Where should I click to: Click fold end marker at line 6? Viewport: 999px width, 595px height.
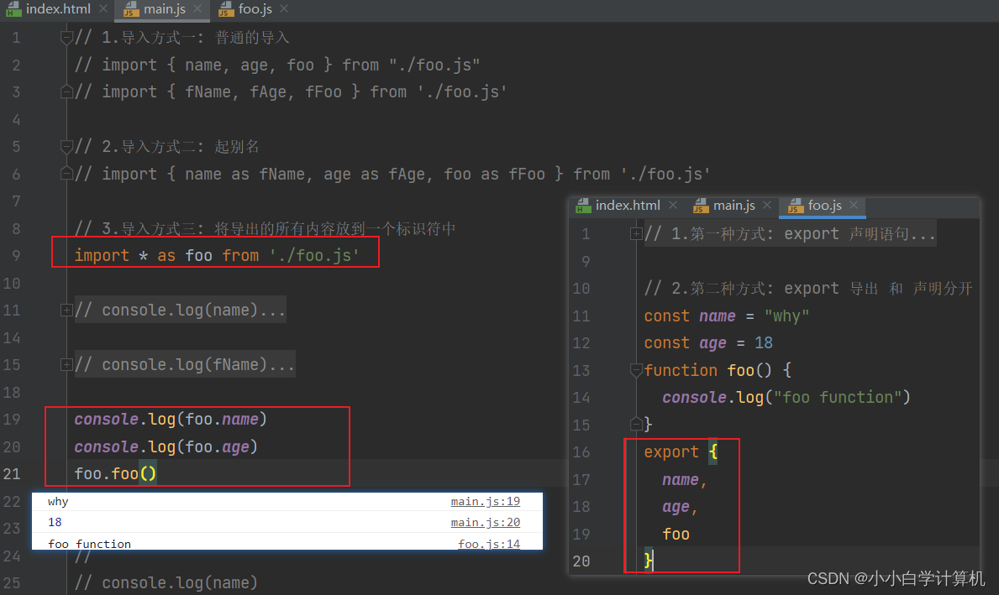tap(66, 174)
